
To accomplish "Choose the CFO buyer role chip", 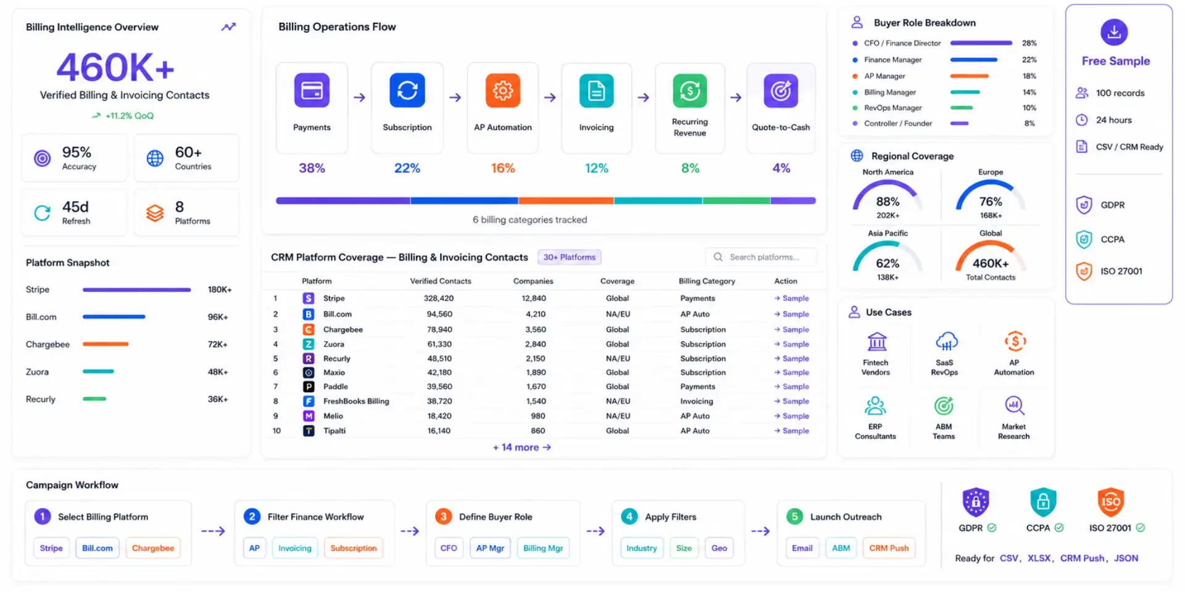I will [449, 548].
